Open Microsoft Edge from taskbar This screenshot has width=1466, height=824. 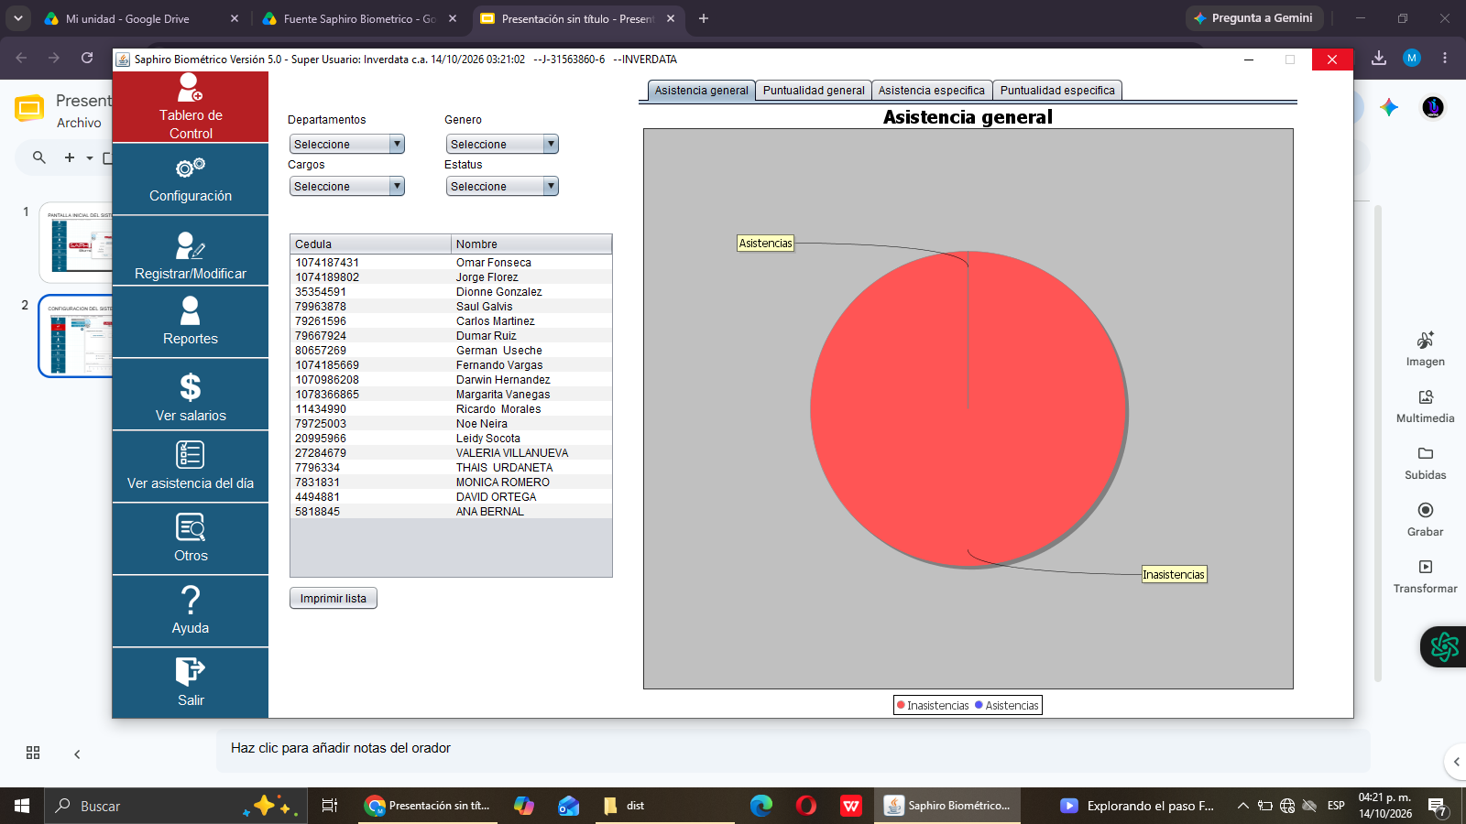tap(761, 806)
